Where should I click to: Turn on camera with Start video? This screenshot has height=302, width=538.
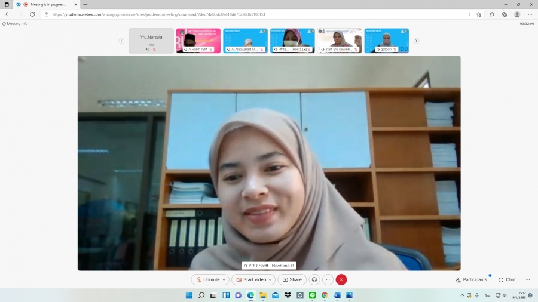[250, 279]
